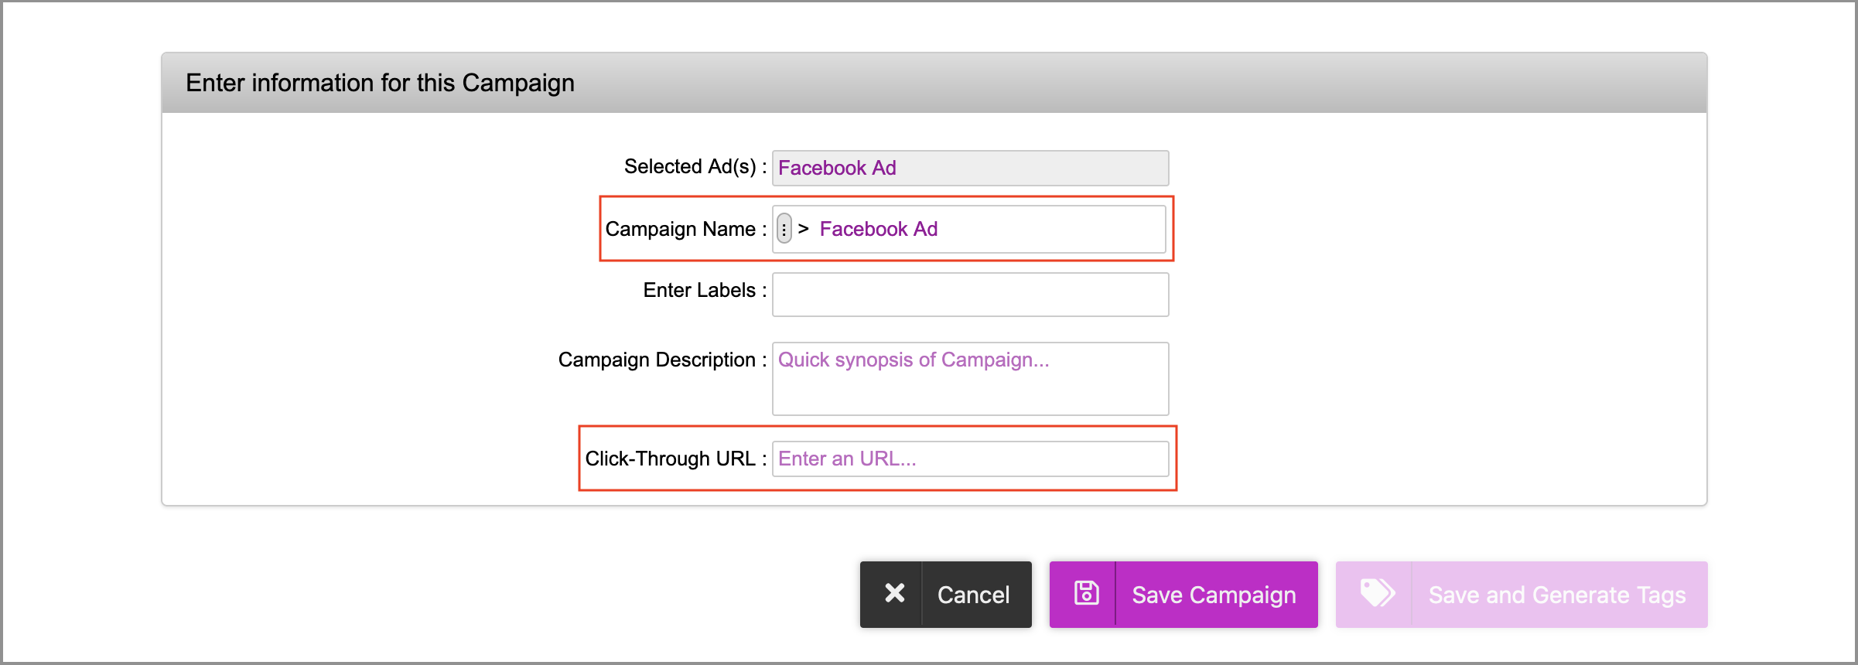Click the X icon on Cancel button
The image size is (1858, 665).
click(894, 594)
